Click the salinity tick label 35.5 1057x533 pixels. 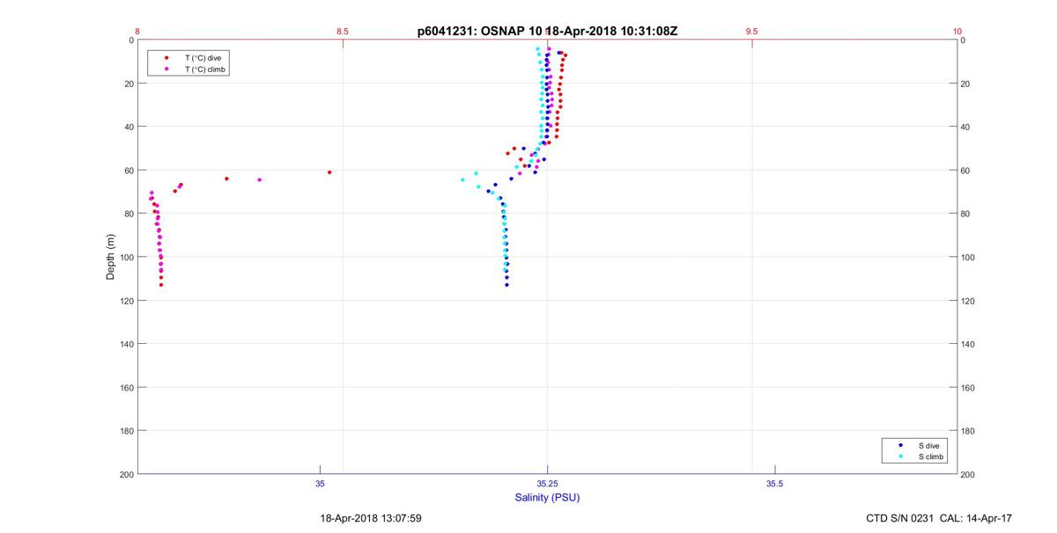(x=775, y=483)
